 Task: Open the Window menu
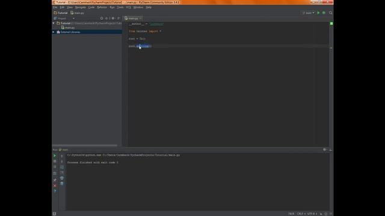pos(138,7)
